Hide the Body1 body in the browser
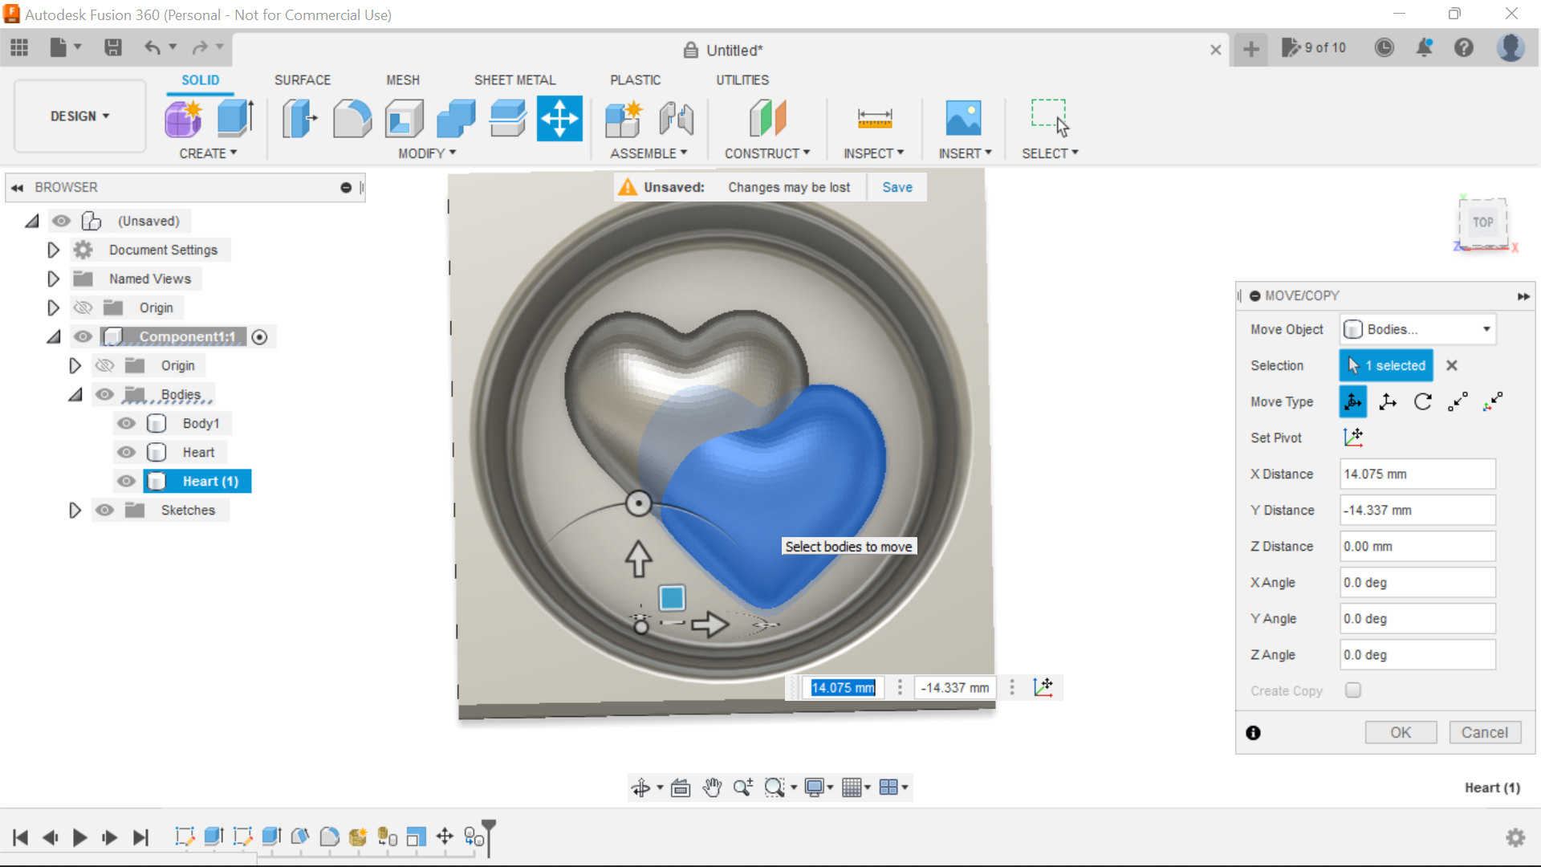Image resolution: width=1541 pixels, height=867 pixels. click(x=126, y=423)
